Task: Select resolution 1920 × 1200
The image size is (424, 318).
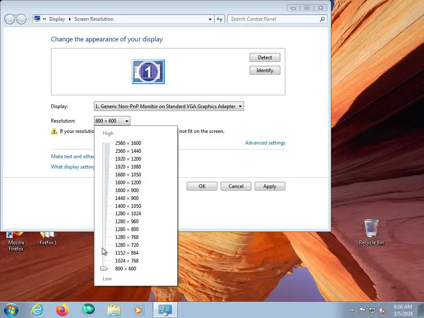Action: point(128,159)
